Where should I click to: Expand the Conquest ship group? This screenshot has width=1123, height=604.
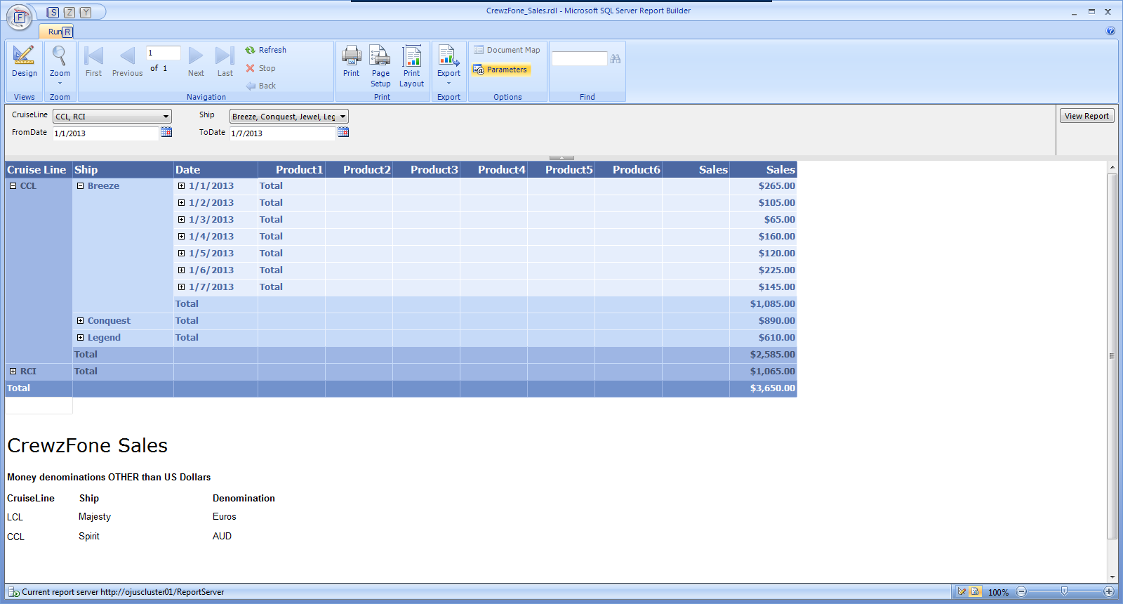click(x=80, y=321)
